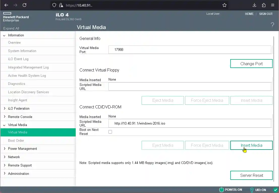The width and height of the screenshot is (279, 193).
Task: Click Force Eject Media under CD/DVD-ROM
Action: pos(207,145)
